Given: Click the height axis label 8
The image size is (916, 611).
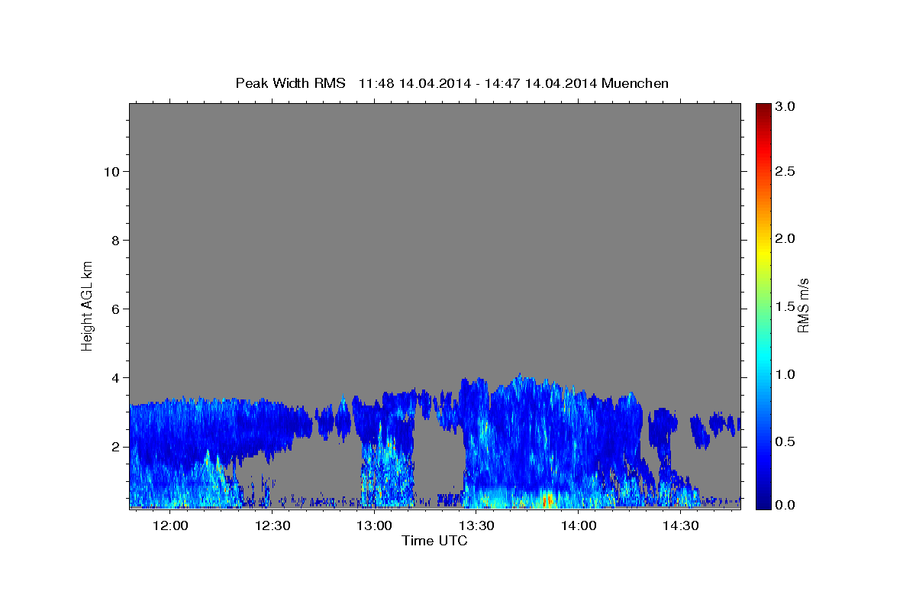Looking at the screenshot, I should (116, 241).
